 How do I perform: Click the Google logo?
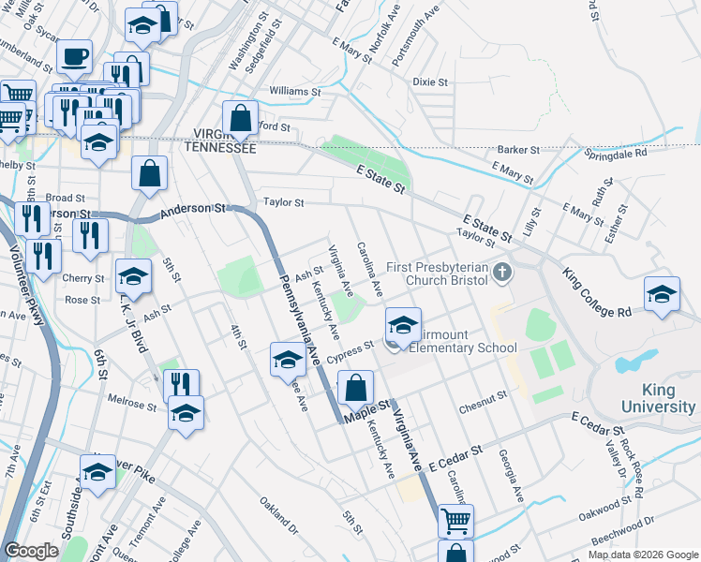point(31,551)
